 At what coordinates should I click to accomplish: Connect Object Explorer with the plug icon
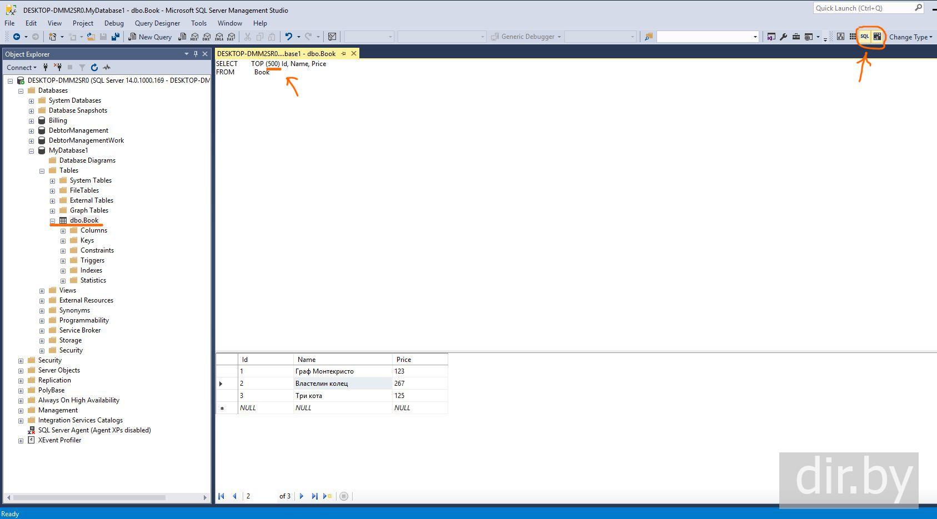(x=46, y=67)
